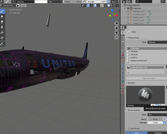Click mesh data icon beside AILERON_LEFT
The width and height of the screenshot is (167, 134).
149,11
